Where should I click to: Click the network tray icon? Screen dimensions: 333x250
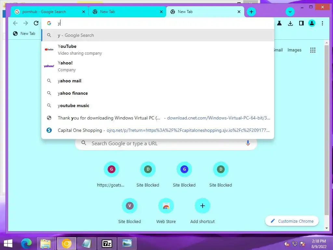click(x=295, y=244)
